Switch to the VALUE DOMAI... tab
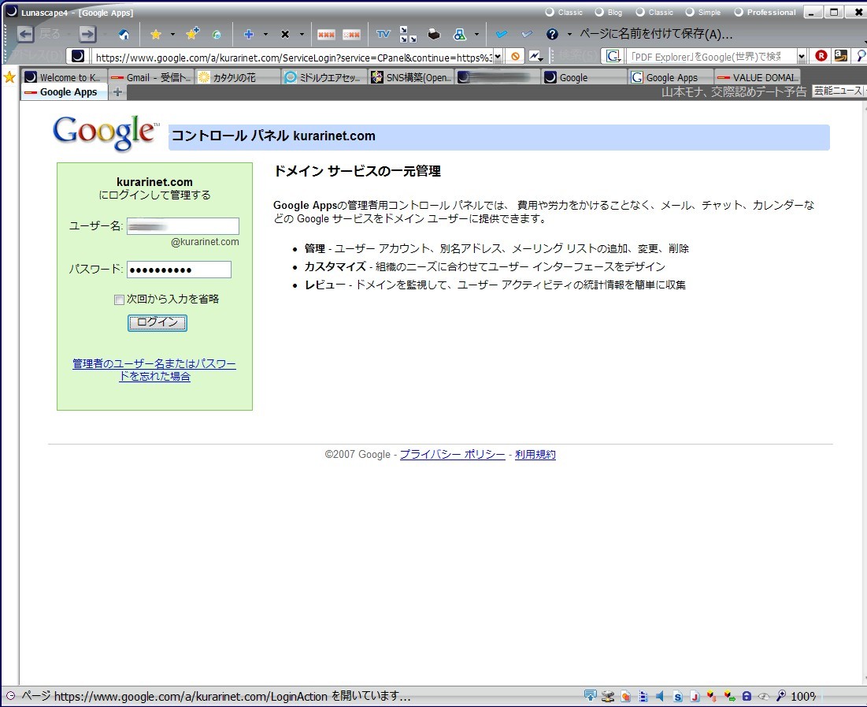 pos(758,77)
